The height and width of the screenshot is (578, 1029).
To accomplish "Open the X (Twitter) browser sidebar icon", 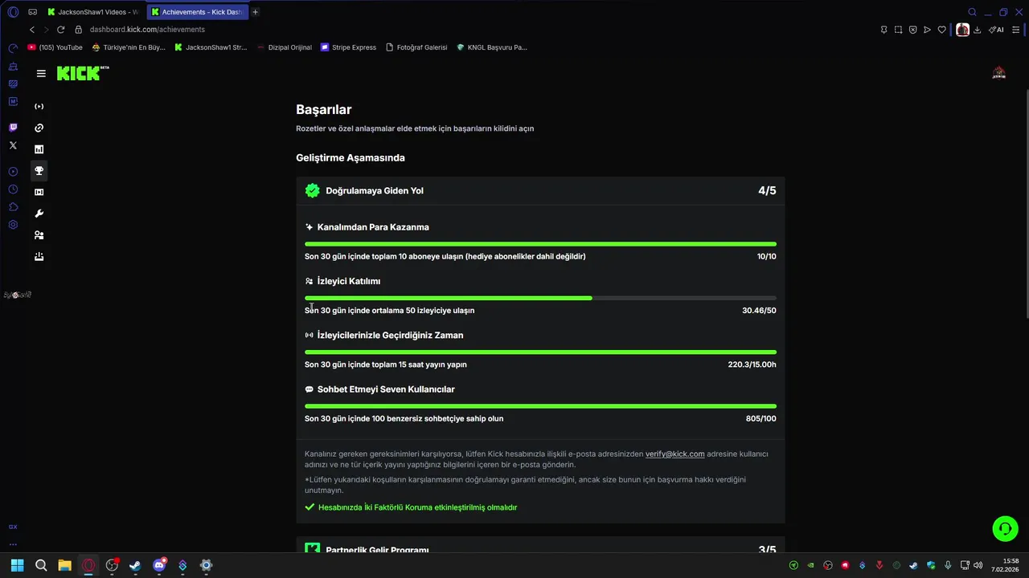I will coord(13,145).
